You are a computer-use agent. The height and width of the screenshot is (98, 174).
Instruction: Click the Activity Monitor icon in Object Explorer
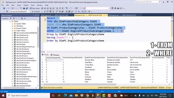click(25, 19)
